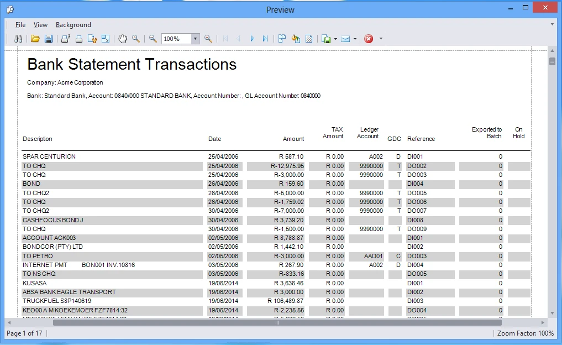Print the bank statement report

click(x=78, y=39)
